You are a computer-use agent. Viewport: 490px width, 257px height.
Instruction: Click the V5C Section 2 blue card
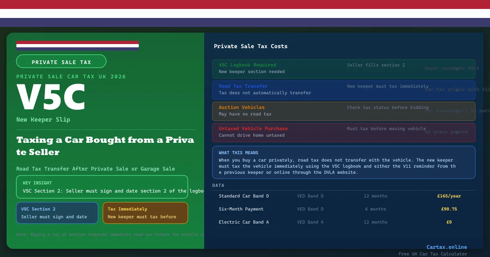(57, 213)
